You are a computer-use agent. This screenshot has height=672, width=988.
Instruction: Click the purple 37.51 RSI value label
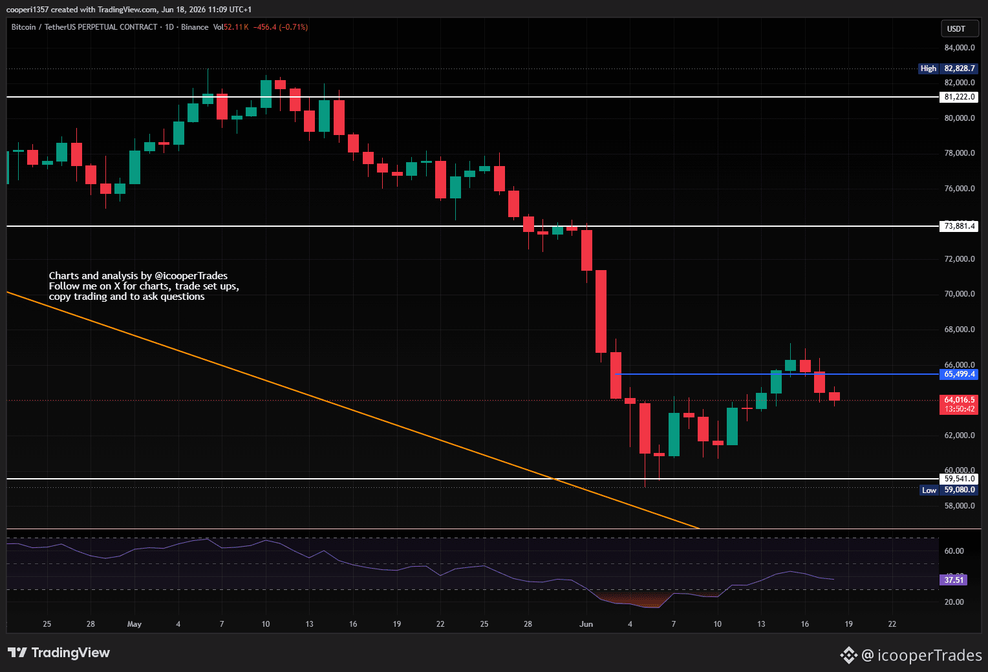click(954, 580)
